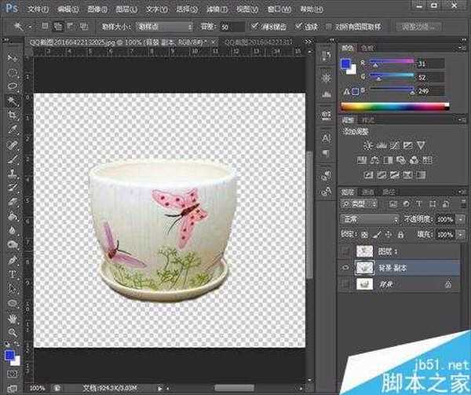This screenshot has width=471, height=395.
Task: Expand the layer opacity dropdown arrow
Action: pyautogui.click(x=459, y=219)
